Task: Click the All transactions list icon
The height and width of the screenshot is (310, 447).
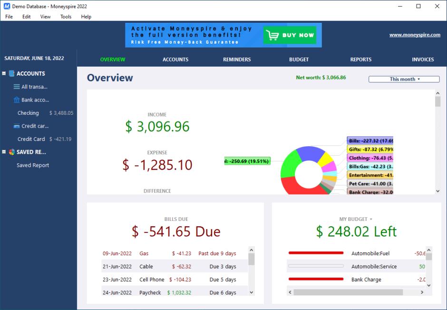Action: (x=17, y=87)
